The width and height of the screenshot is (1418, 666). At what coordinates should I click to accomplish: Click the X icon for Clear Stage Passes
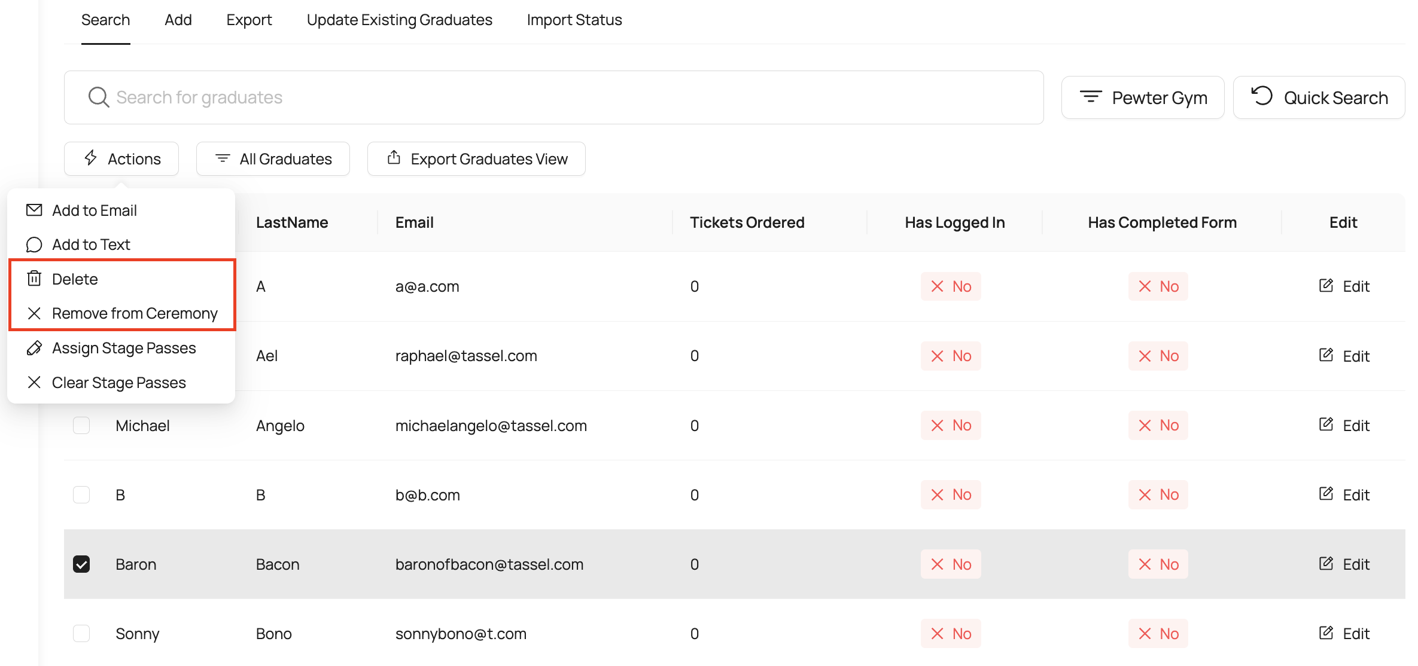click(34, 382)
